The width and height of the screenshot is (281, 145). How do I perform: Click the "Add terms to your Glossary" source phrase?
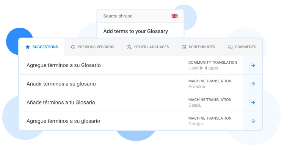coord(135,31)
